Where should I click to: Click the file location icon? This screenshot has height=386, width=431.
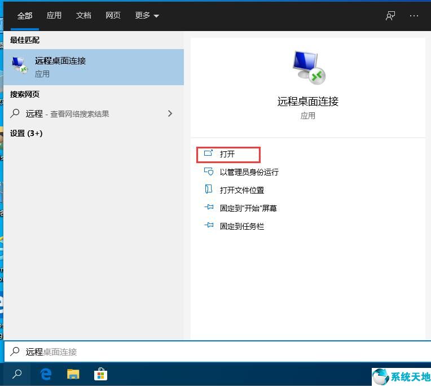(x=209, y=189)
